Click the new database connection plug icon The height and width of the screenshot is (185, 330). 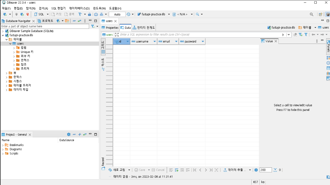[5, 14]
